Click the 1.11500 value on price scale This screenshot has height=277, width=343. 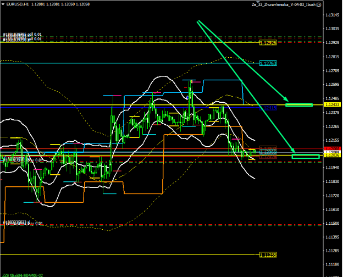(332, 224)
